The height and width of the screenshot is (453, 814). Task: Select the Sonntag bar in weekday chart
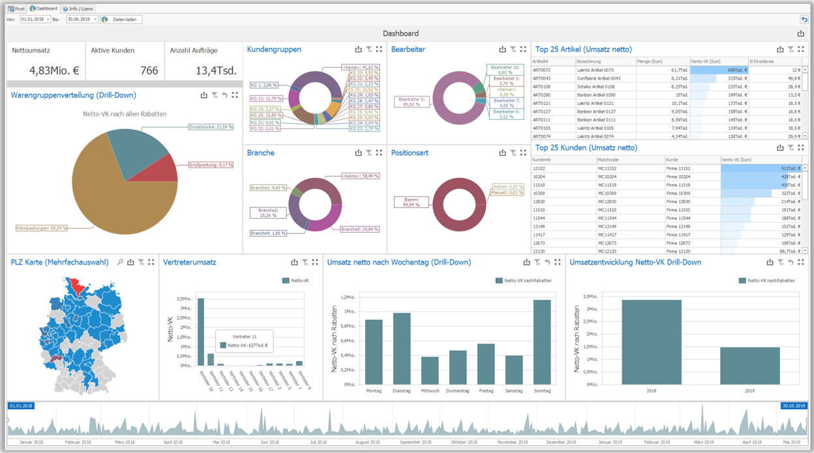542,342
